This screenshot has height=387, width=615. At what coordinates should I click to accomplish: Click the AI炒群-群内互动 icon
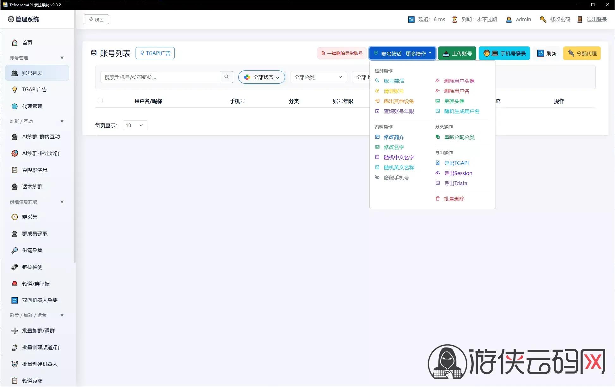point(15,136)
